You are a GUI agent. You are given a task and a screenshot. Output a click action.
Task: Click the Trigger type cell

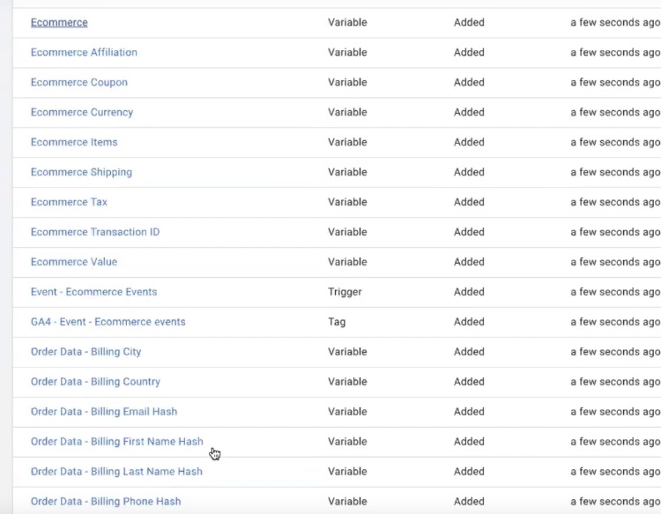(x=345, y=292)
